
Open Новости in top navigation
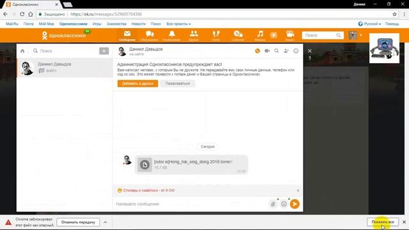pos(139,24)
